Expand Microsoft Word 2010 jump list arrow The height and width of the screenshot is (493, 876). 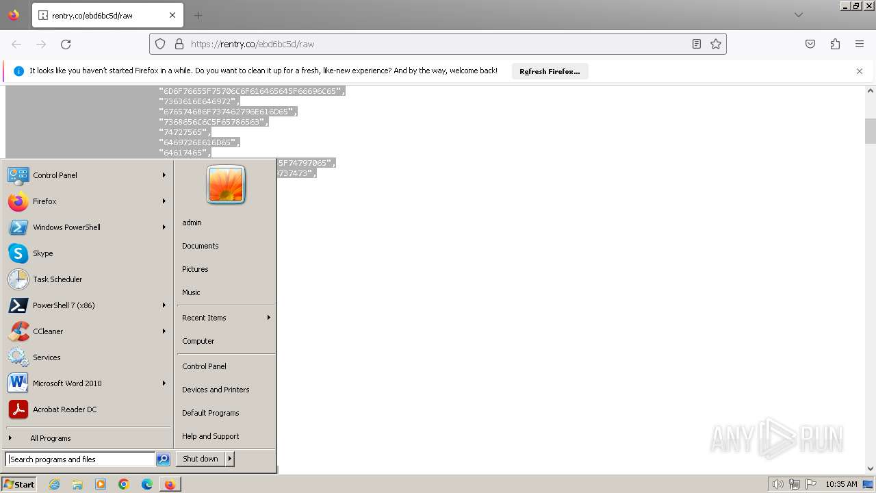164,383
